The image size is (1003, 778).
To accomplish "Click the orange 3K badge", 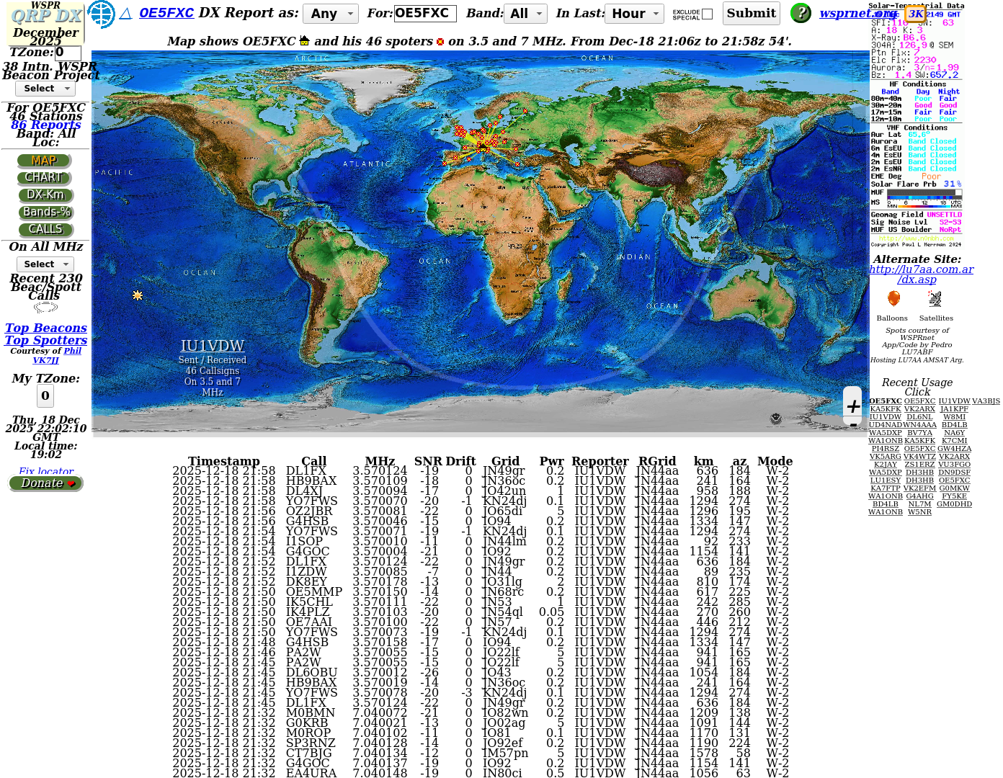I will (915, 14).
